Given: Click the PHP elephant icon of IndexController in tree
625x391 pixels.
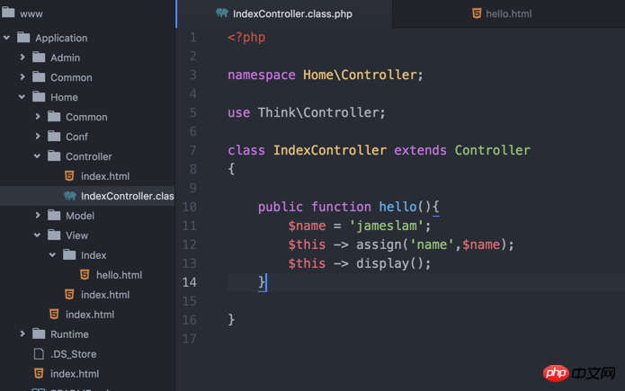Looking at the screenshot, I should tap(70, 196).
